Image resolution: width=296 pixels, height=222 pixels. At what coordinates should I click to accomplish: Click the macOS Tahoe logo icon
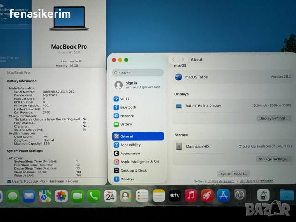coord(179,77)
